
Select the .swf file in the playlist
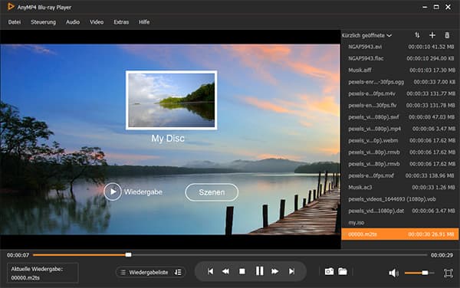coord(400,117)
